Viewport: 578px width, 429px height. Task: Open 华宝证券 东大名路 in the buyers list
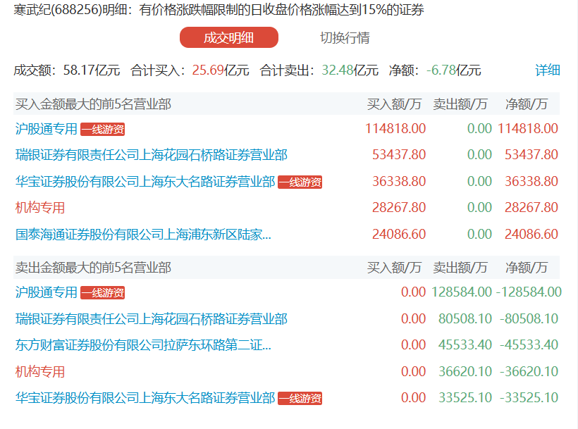click(x=145, y=182)
